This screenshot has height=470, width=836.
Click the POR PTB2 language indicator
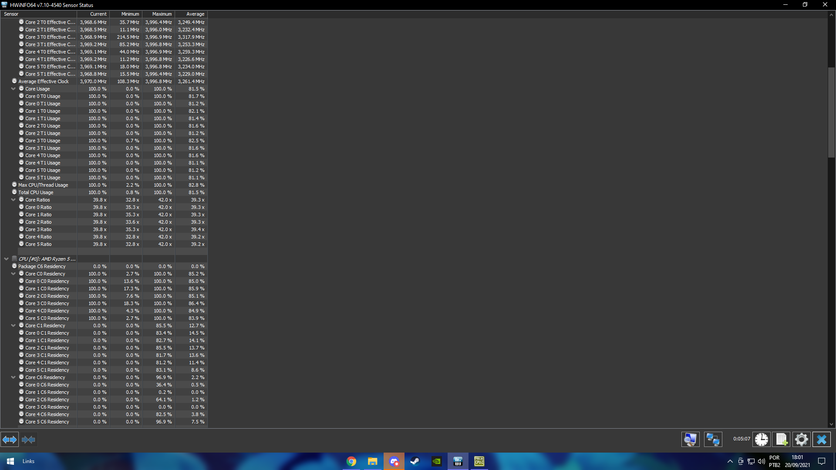click(774, 461)
